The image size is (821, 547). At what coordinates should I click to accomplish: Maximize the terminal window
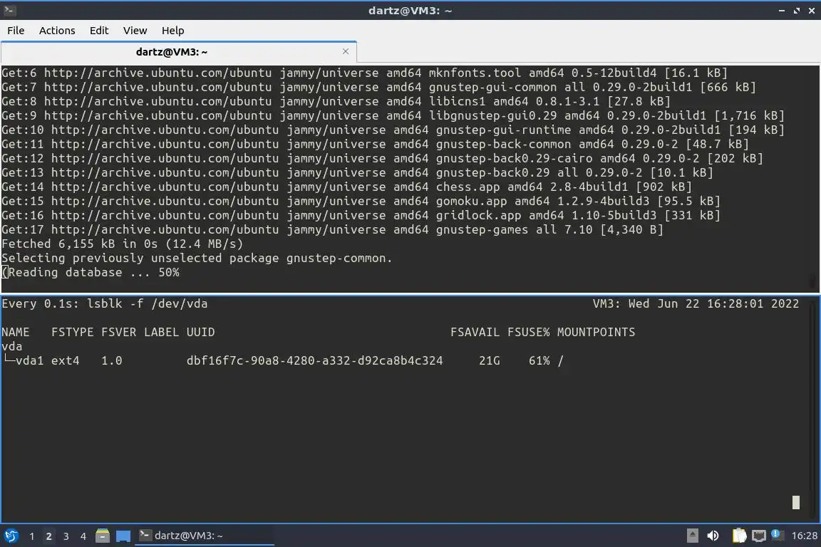pos(797,11)
